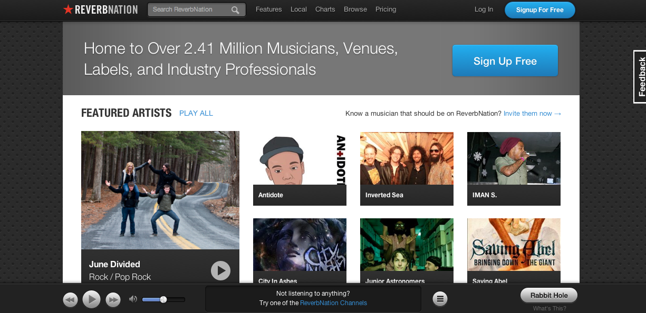The height and width of the screenshot is (313, 646).
Task: Open the Junior Astronomers thumbnail
Action: [x=407, y=245]
